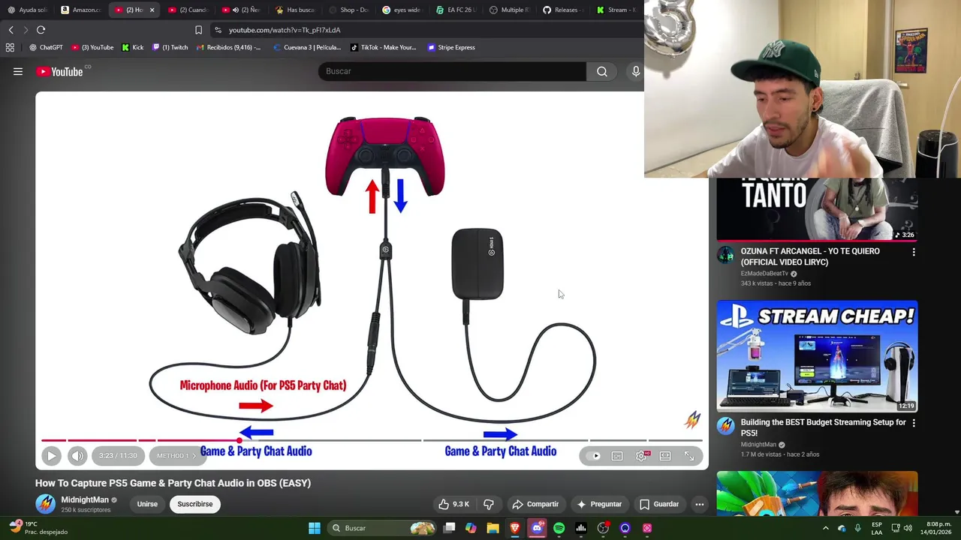The height and width of the screenshot is (540, 961).
Task: Join the channel with Unirse button
Action: (147, 504)
